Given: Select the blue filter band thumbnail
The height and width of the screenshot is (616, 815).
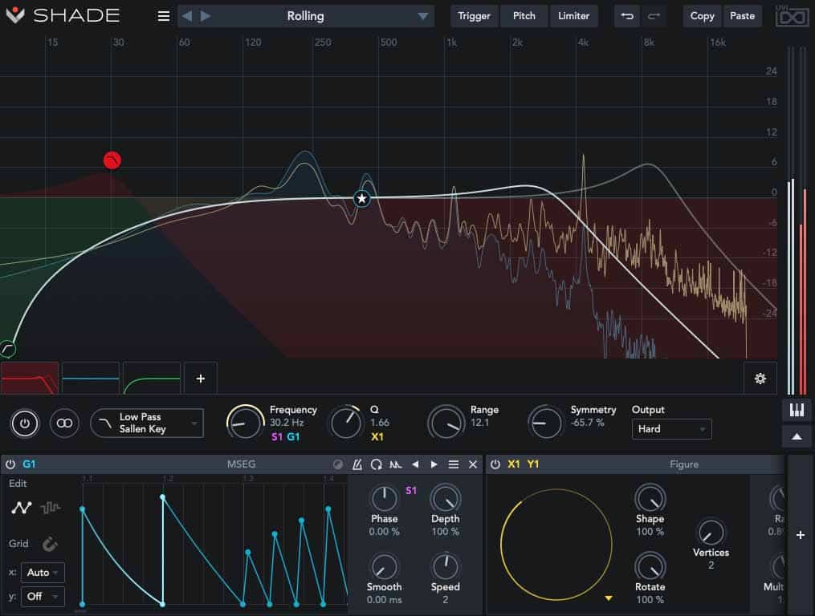Looking at the screenshot, I should pos(91,378).
